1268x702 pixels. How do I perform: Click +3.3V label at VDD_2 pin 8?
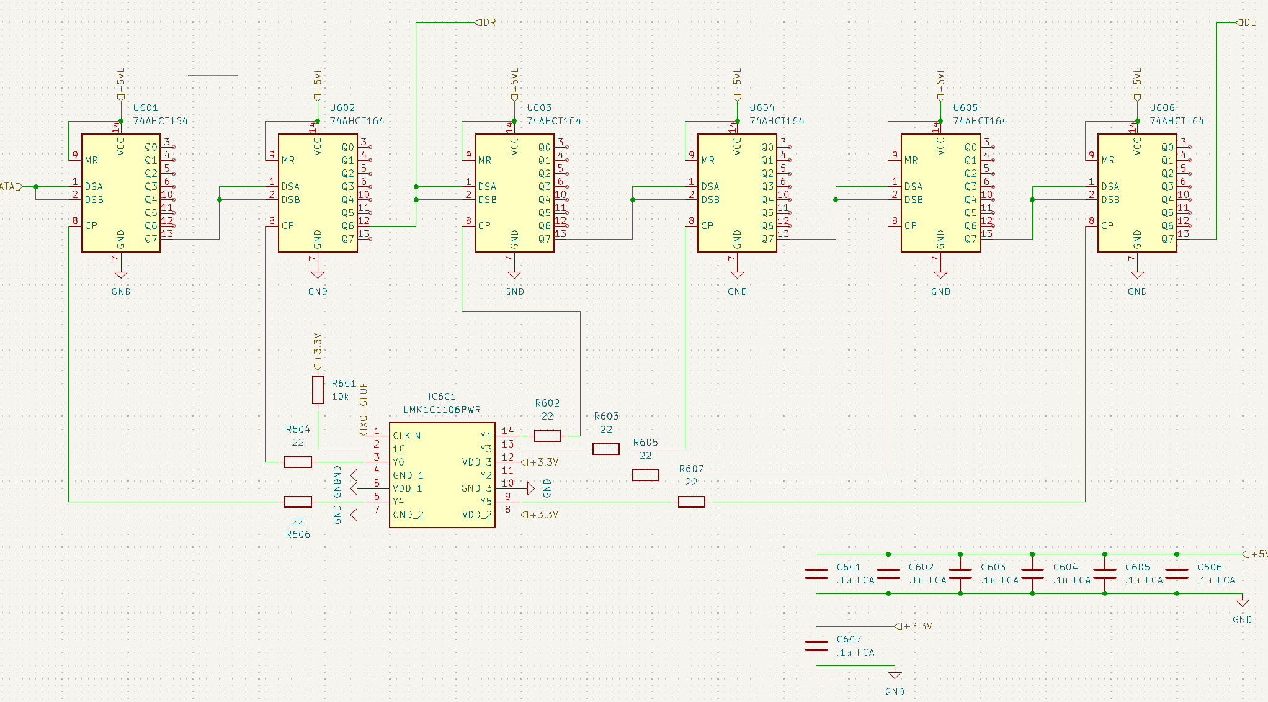pos(540,515)
